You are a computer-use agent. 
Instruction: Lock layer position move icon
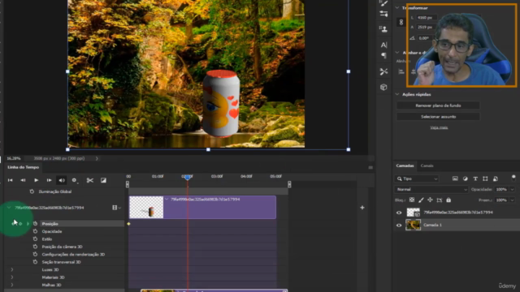[430, 200]
